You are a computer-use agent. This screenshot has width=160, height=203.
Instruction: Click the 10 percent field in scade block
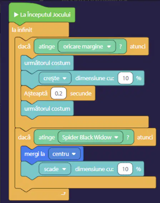click(125, 169)
